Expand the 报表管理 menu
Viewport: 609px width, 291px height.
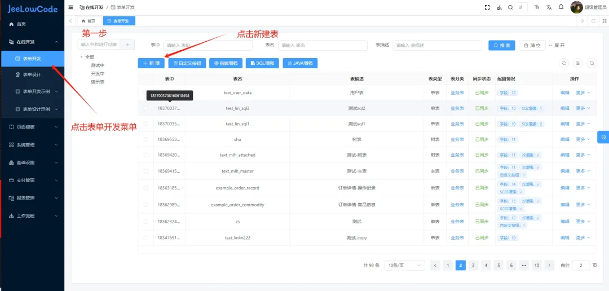[x=32, y=198]
